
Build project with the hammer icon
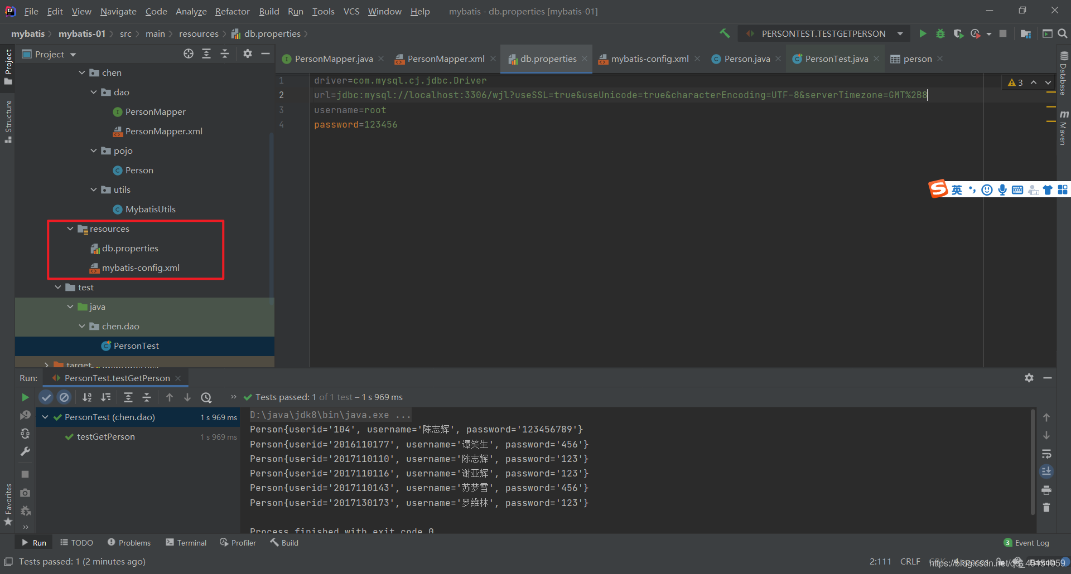click(725, 33)
